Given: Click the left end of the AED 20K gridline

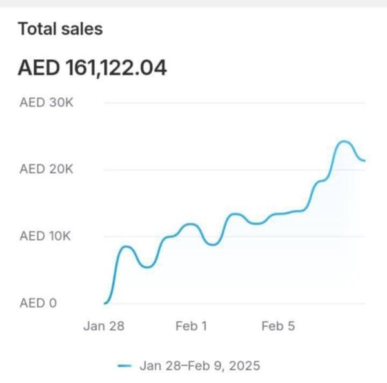Looking at the screenshot, I should pos(106,170).
